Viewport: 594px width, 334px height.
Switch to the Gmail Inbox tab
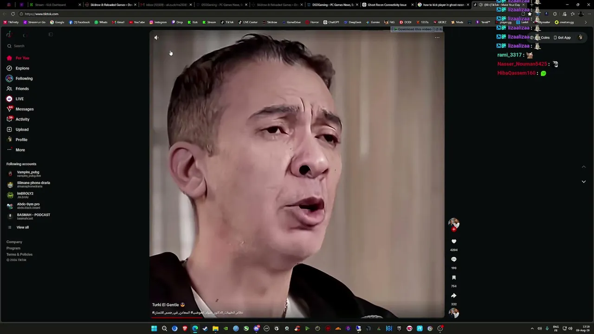(x=166, y=5)
